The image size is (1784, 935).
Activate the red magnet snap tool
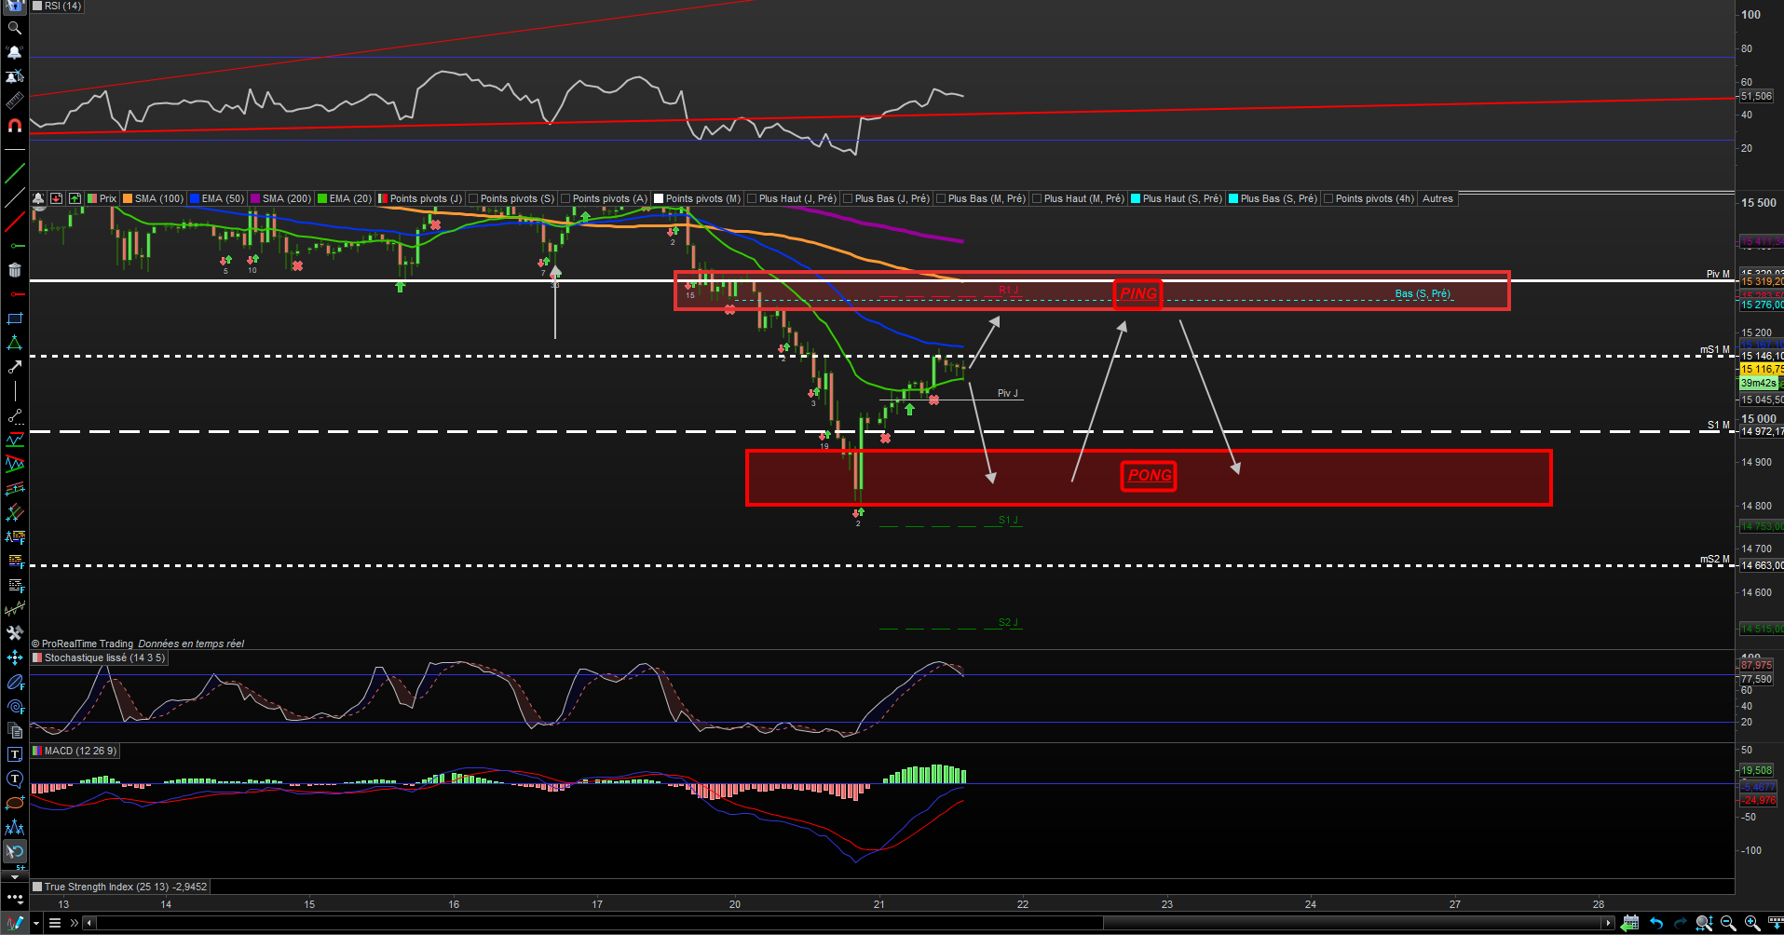tap(14, 125)
